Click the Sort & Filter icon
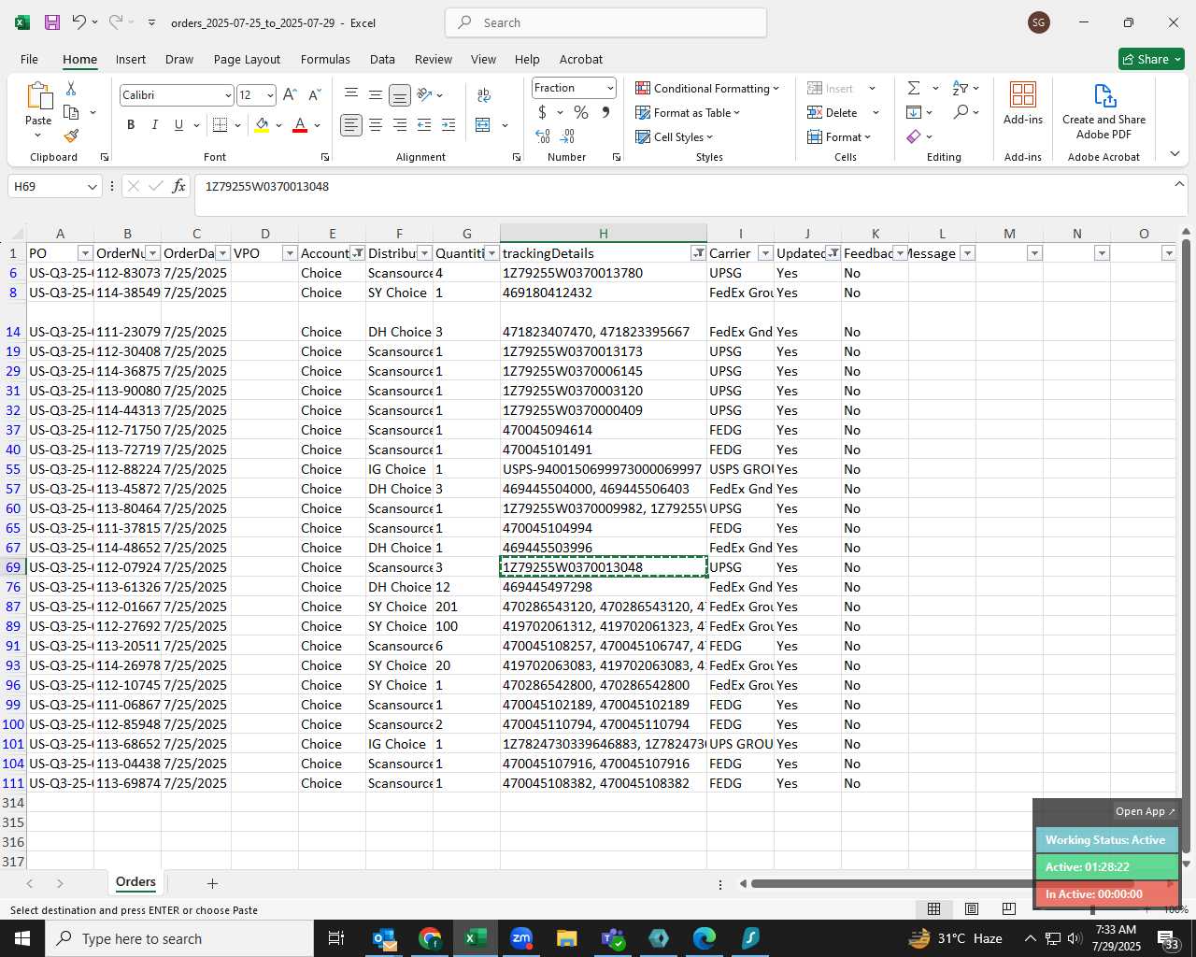The width and height of the screenshot is (1196, 957). coord(961,88)
